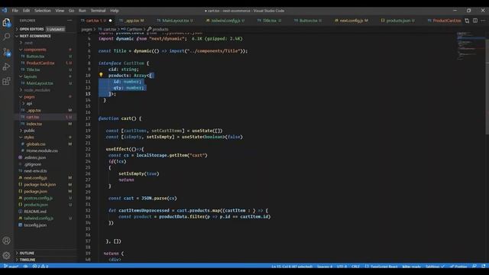Screen dimensions: 489x275
Task: Open the Extensions view
Action: tap(6, 82)
